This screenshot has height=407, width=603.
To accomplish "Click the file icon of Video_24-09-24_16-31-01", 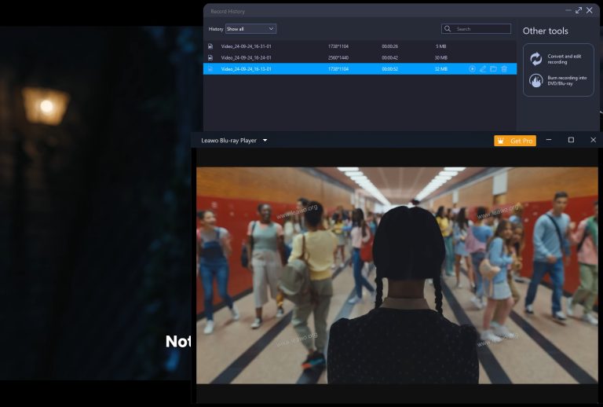I will coord(210,46).
